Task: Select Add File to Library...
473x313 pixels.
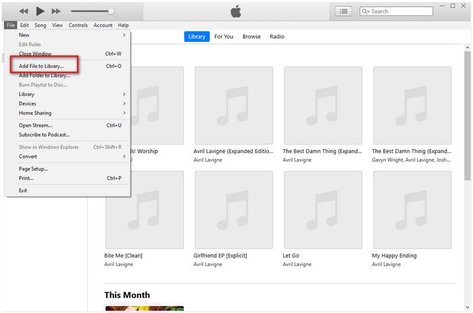Action: [68, 66]
